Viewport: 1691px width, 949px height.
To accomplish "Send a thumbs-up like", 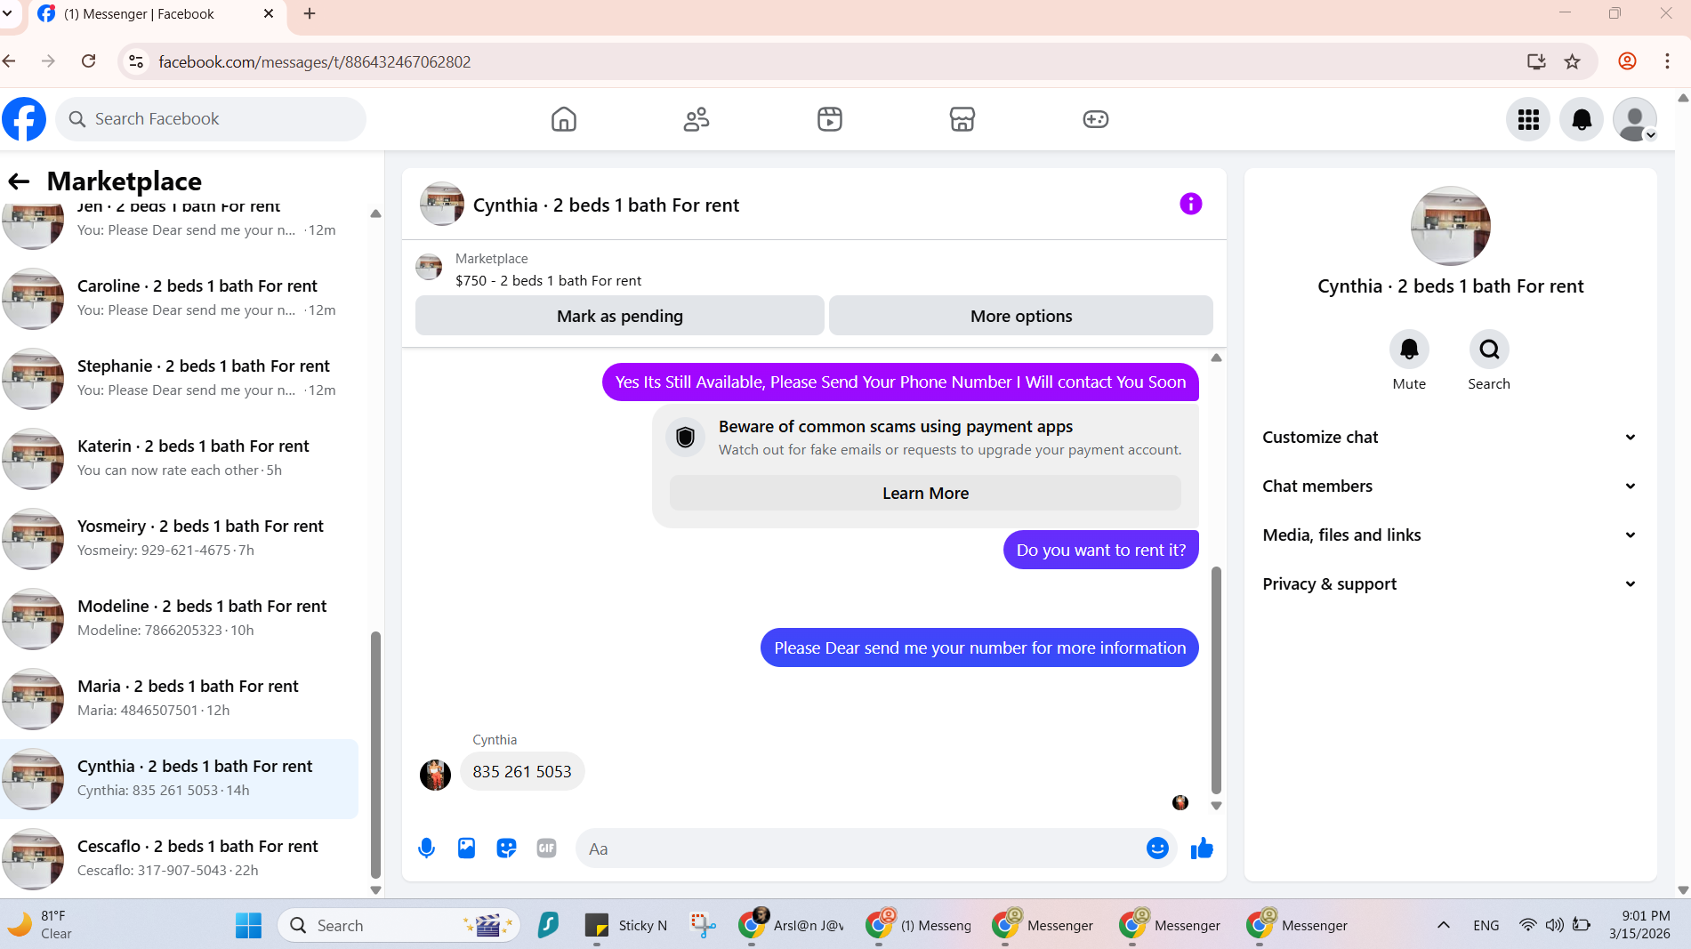I will tap(1202, 848).
